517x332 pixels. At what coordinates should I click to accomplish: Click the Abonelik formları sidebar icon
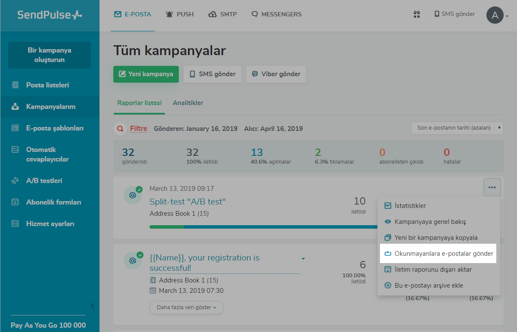tap(15, 202)
